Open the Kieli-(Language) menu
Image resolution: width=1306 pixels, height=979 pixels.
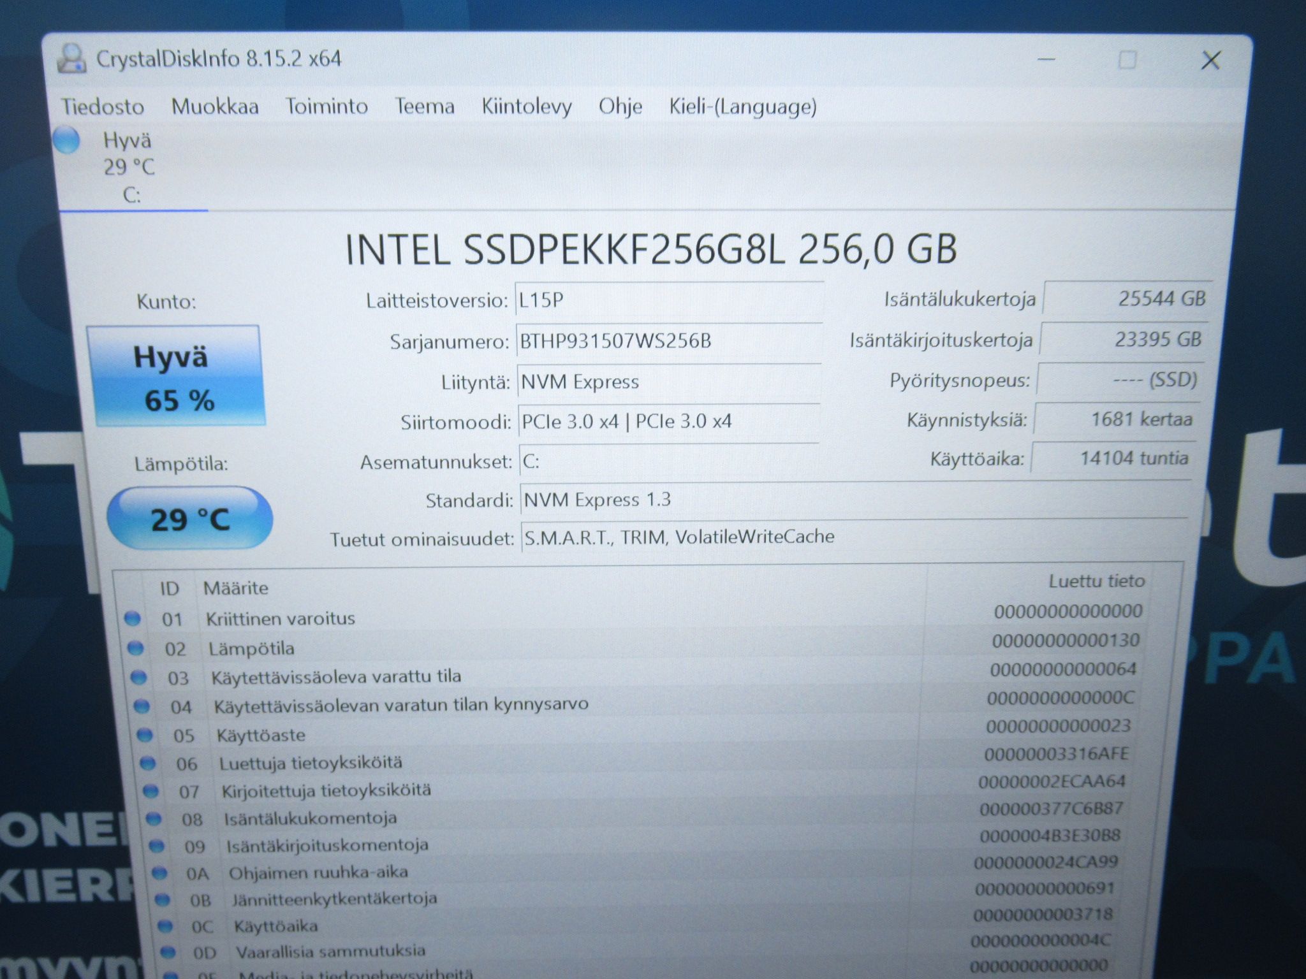point(743,106)
